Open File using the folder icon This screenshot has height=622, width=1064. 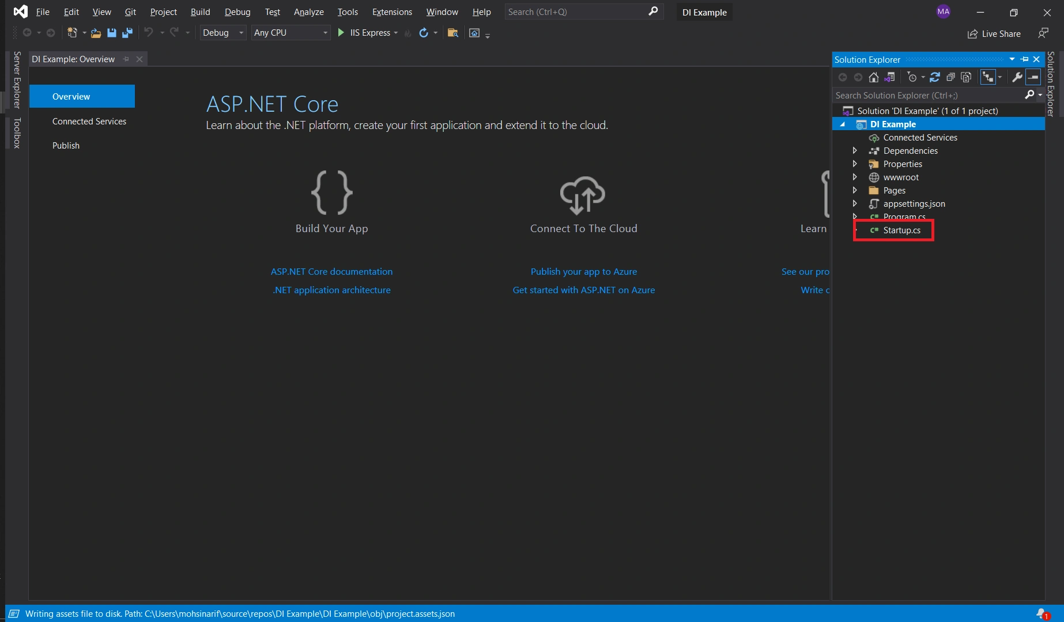96,33
